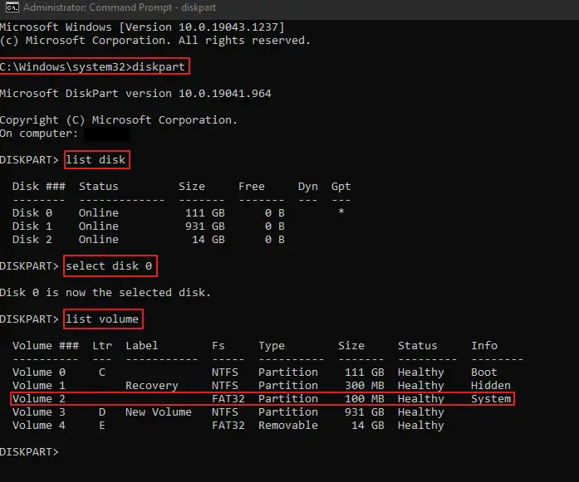579x482 pixels.
Task: Click the window title 'Administrator: Command Prompt - diskpart'
Action: (x=120, y=7)
